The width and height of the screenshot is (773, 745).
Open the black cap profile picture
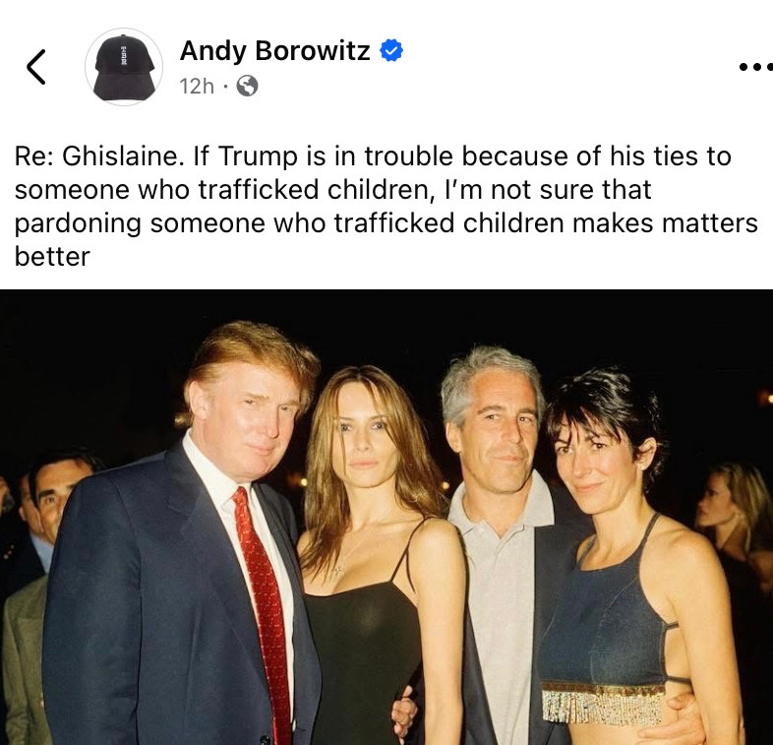coord(124,67)
